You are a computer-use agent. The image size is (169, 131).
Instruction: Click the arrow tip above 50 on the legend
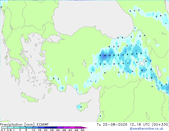tap(84, 128)
